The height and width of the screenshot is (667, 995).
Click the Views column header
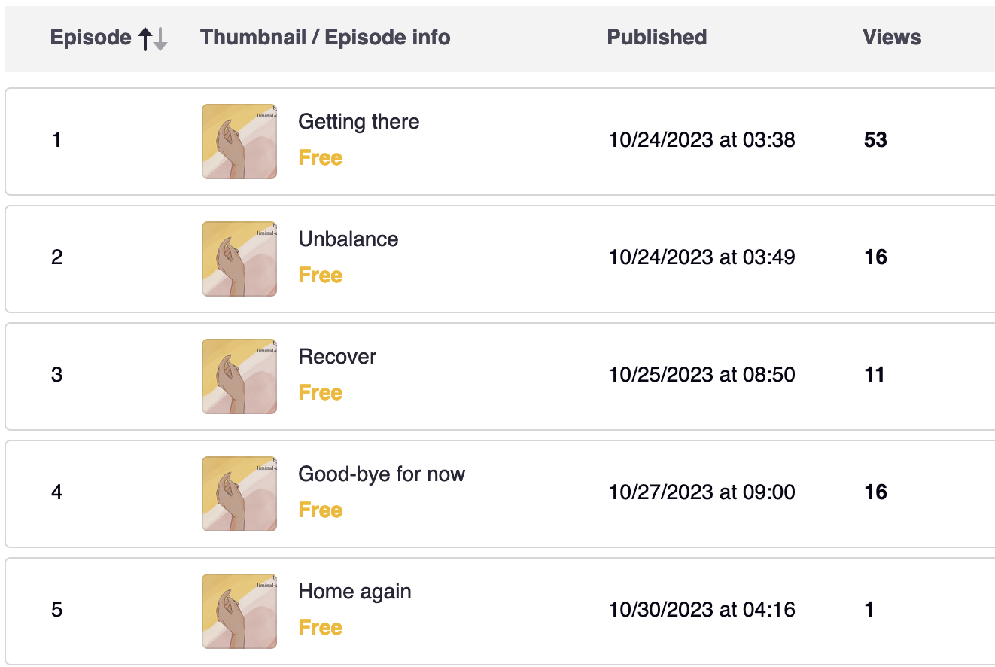[892, 38]
